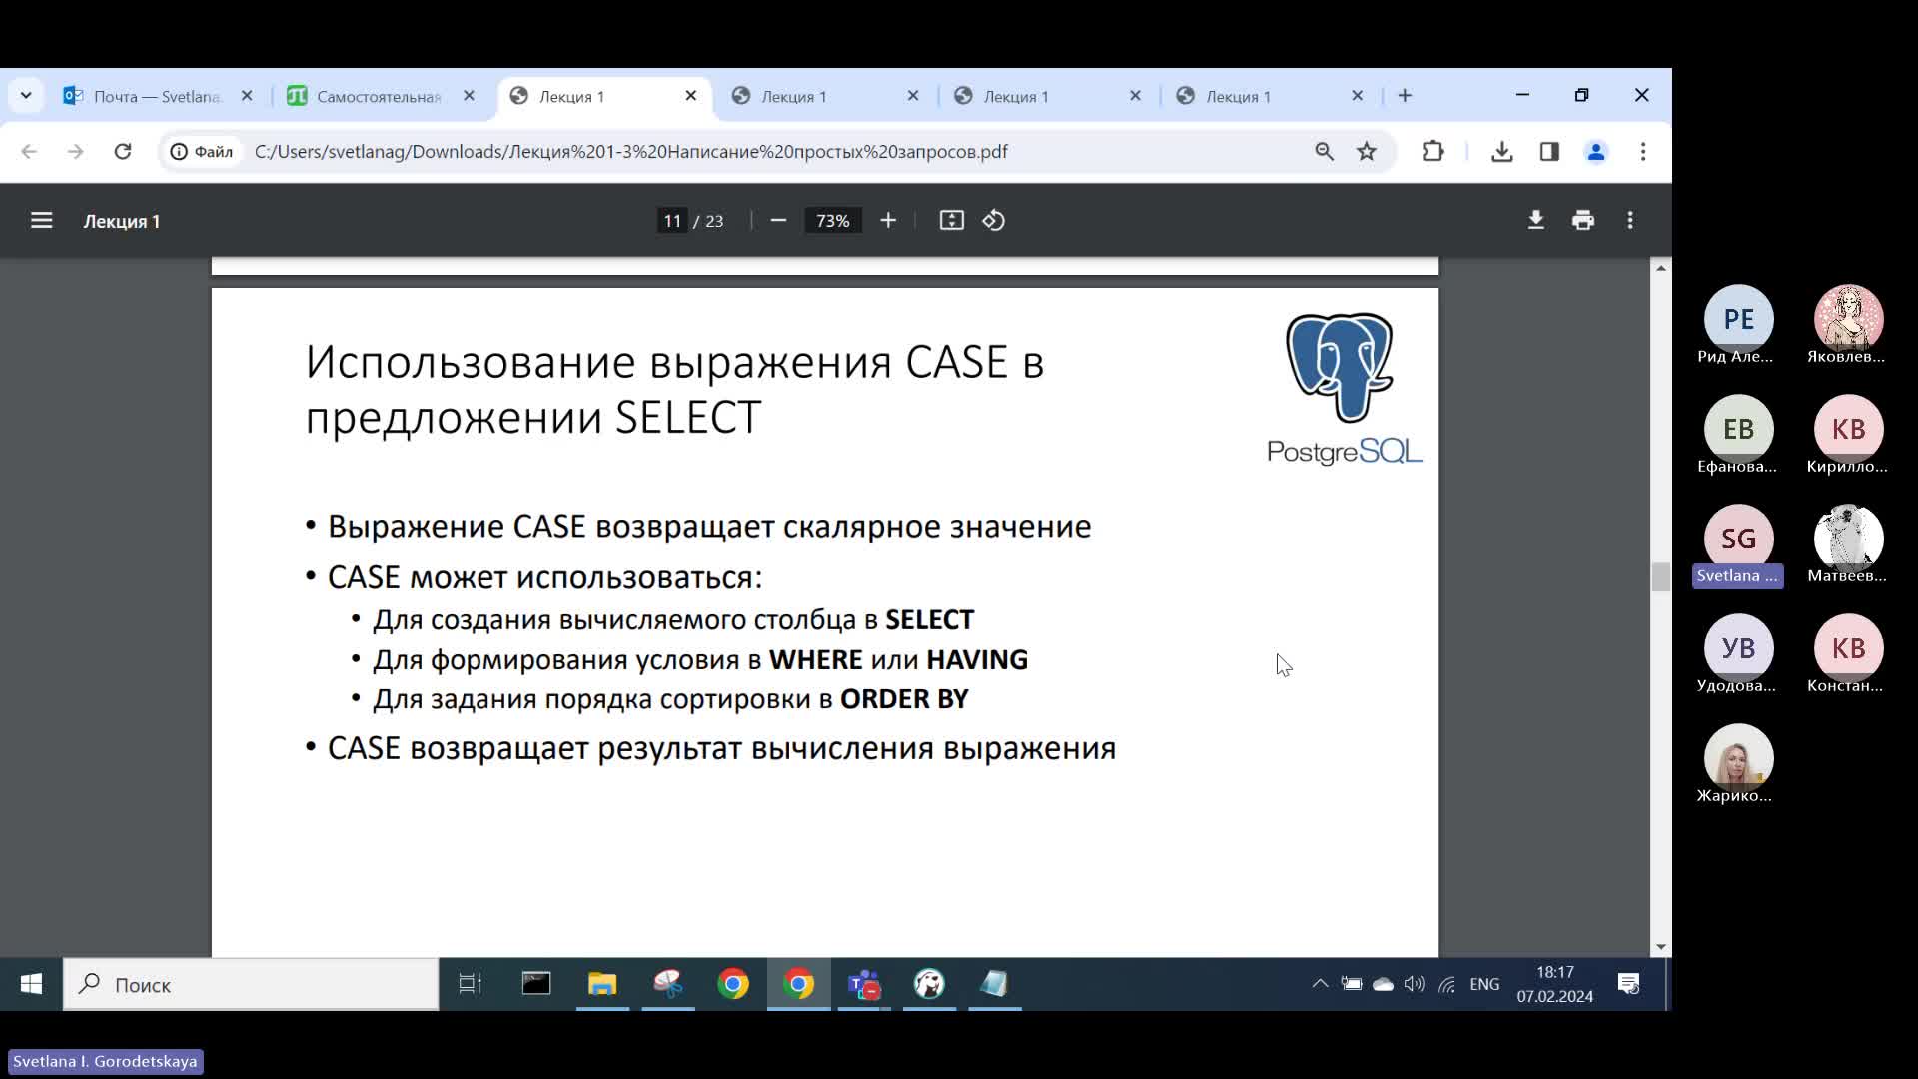Image resolution: width=1918 pixels, height=1079 pixels.
Task: Show hidden system tray icons
Action: tap(1320, 984)
